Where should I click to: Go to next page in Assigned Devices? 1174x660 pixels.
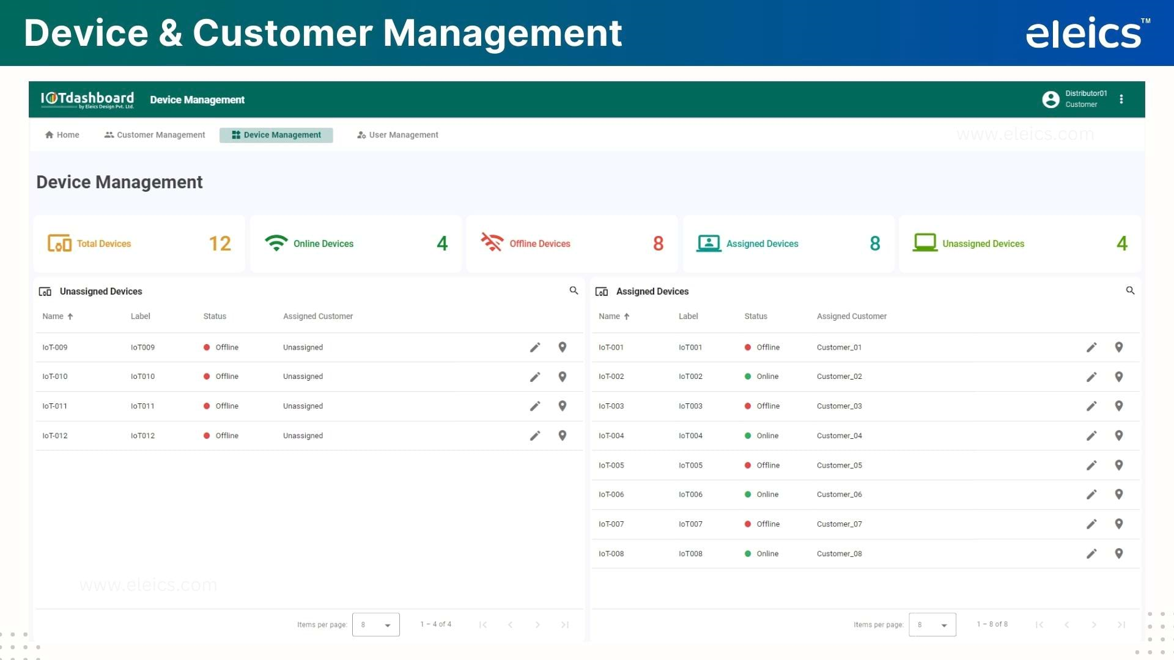pyautogui.click(x=1094, y=625)
